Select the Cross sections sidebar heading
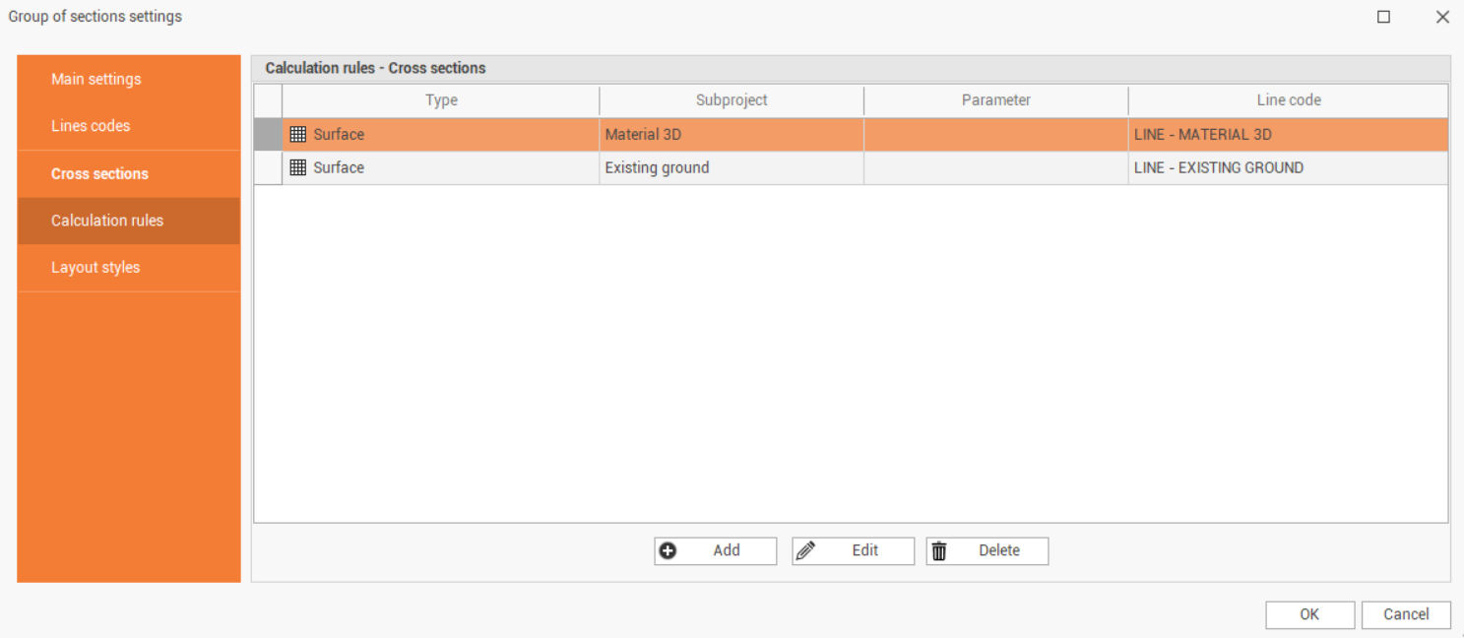Image resolution: width=1464 pixels, height=638 pixels. pos(99,174)
